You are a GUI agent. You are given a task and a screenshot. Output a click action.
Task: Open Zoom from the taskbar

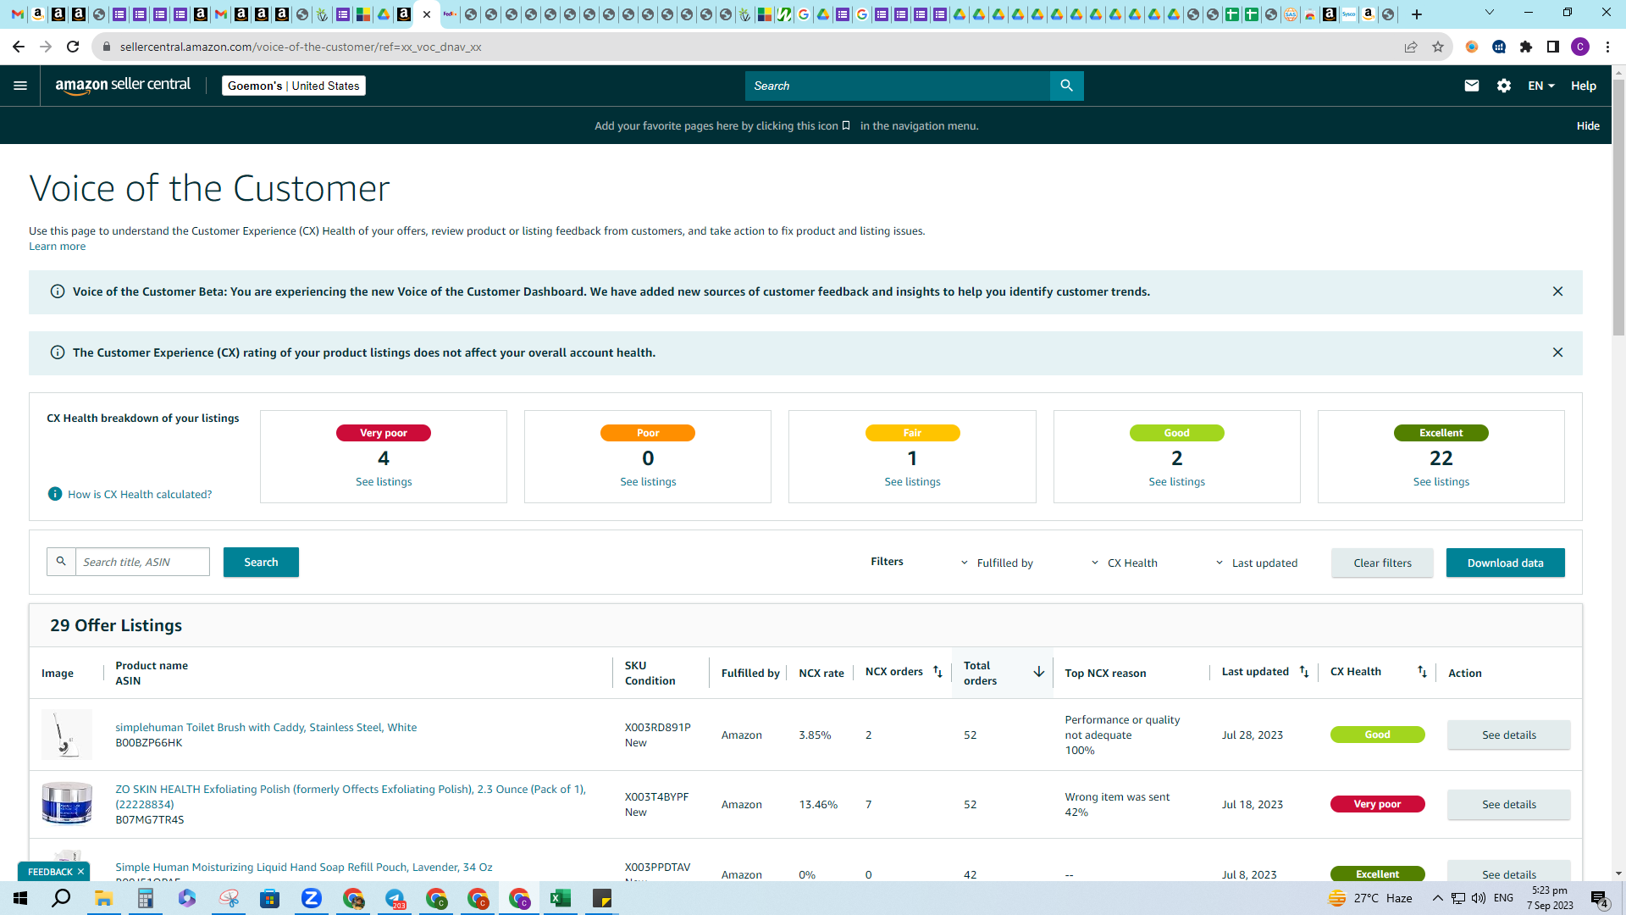tap(312, 898)
